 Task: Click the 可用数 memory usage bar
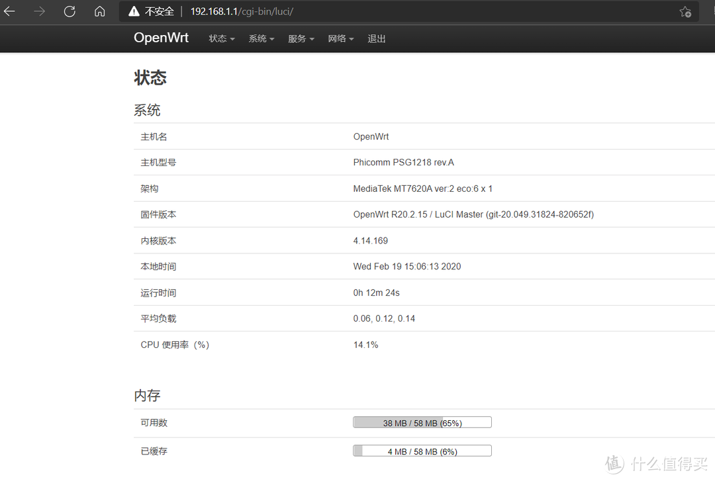(x=422, y=421)
